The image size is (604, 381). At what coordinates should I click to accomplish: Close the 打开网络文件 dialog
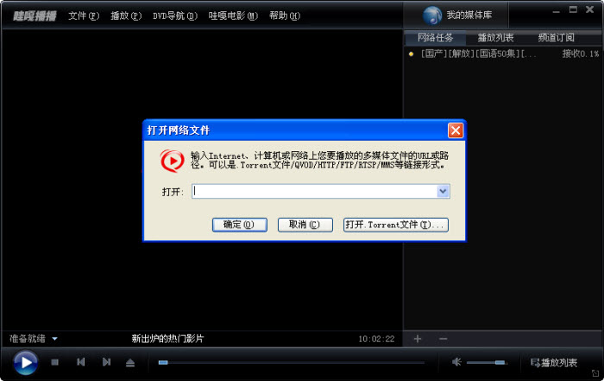pyautogui.click(x=456, y=130)
